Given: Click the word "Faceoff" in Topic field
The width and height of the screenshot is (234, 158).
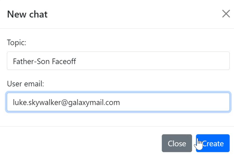Looking at the screenshot, I should pyautogui.click(x=65, y=61).
